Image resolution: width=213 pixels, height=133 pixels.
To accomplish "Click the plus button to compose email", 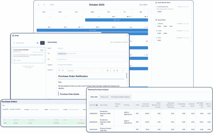I will (42, 43).
